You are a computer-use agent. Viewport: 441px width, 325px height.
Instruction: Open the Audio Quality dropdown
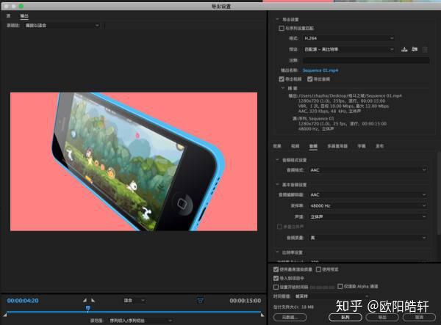pos(368,238)
